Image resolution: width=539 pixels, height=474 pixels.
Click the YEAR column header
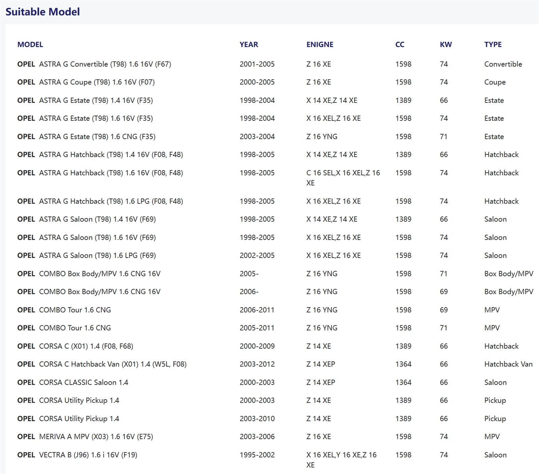click(x=249, y=45)
